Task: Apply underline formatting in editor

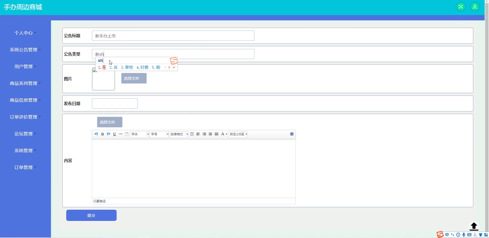Action: coord(115,134)
